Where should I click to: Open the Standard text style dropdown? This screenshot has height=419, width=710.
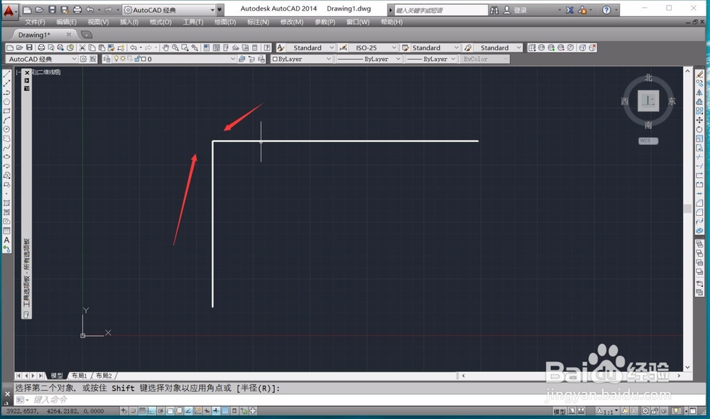pyautogui.click(x=311, y=48)
